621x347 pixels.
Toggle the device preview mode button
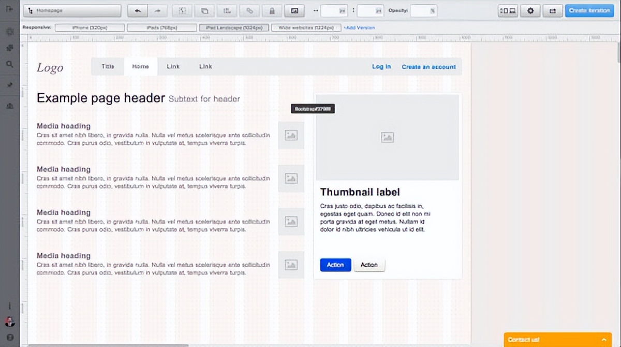click(507, 11)
